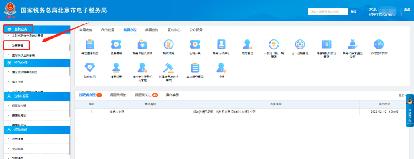Open the 出口退税管理 globe icon
This screenshot has height=159, width=414.
pos(300,44)
